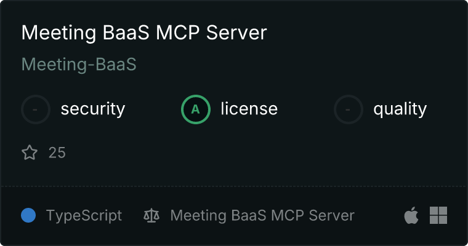Viewport: 468px width, 246px height.
Task: Click the quality label text
Action: pos(400,109)
